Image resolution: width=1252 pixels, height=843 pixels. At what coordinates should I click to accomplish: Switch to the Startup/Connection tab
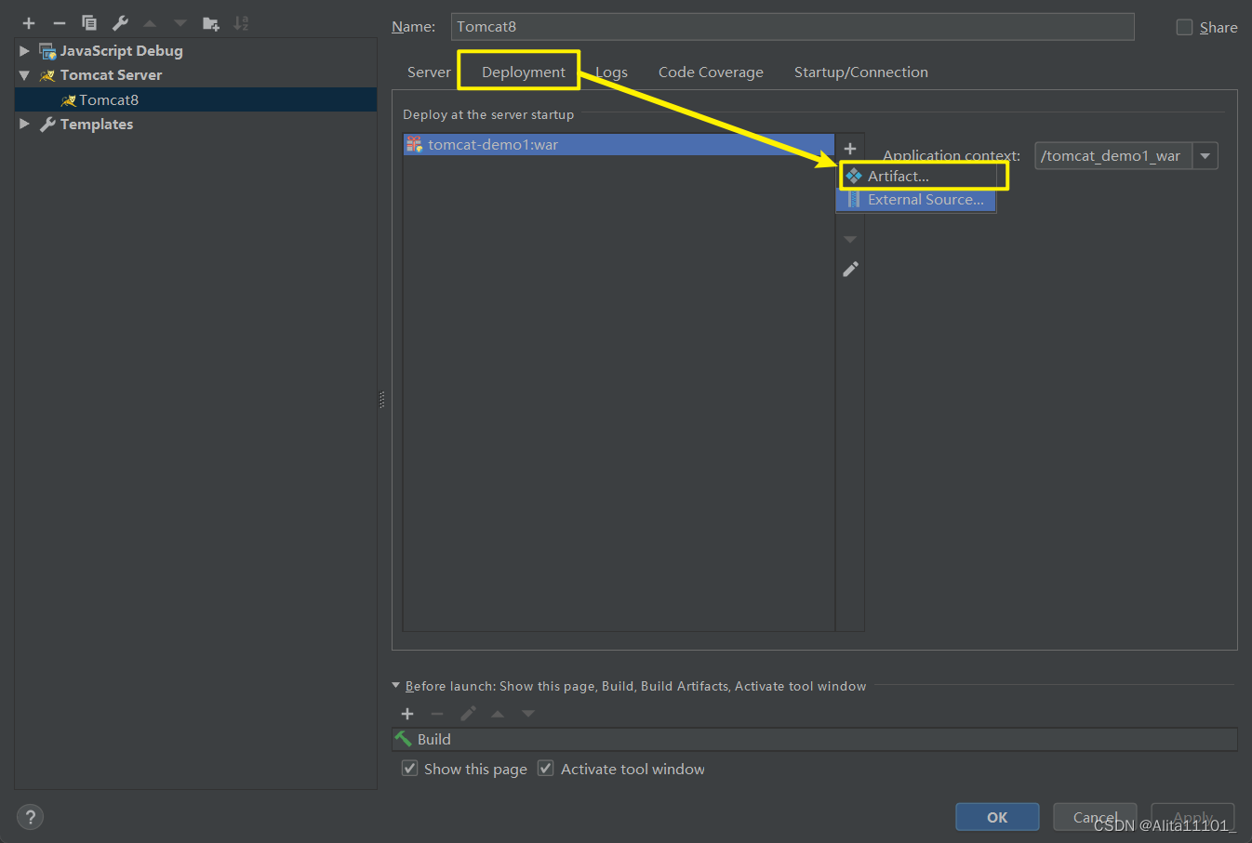click(860, 72)
